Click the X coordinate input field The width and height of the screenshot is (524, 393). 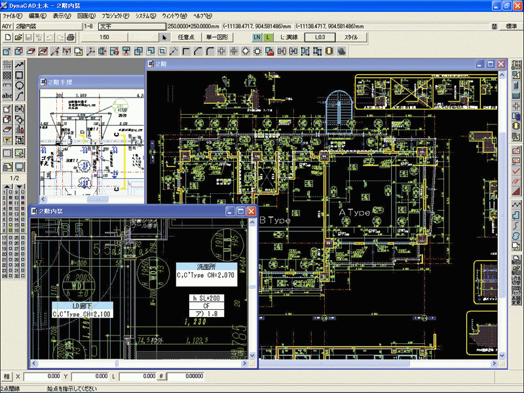[x=43, y=377]
